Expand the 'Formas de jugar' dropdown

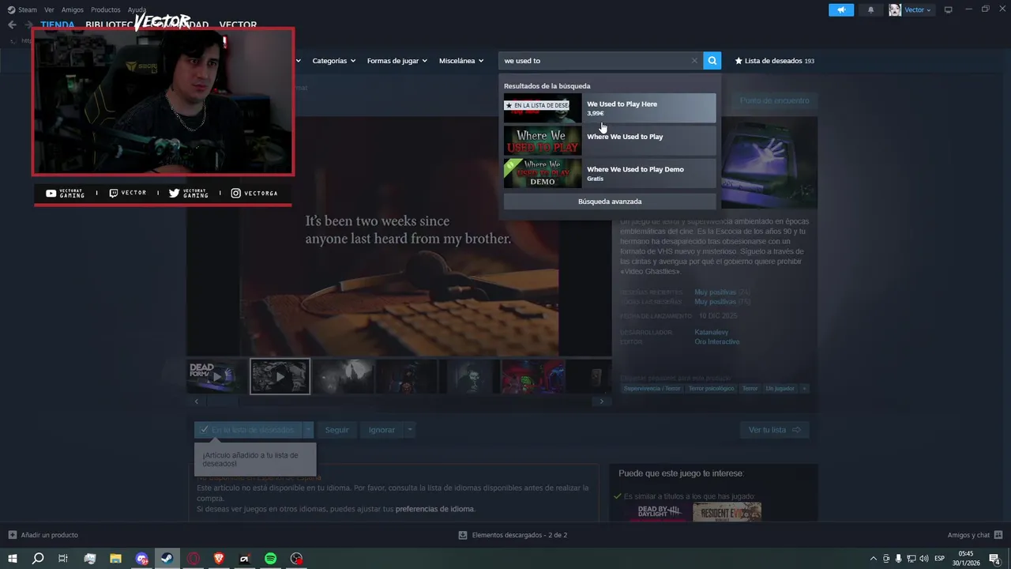pyautogui.click(x=397, y=61)
